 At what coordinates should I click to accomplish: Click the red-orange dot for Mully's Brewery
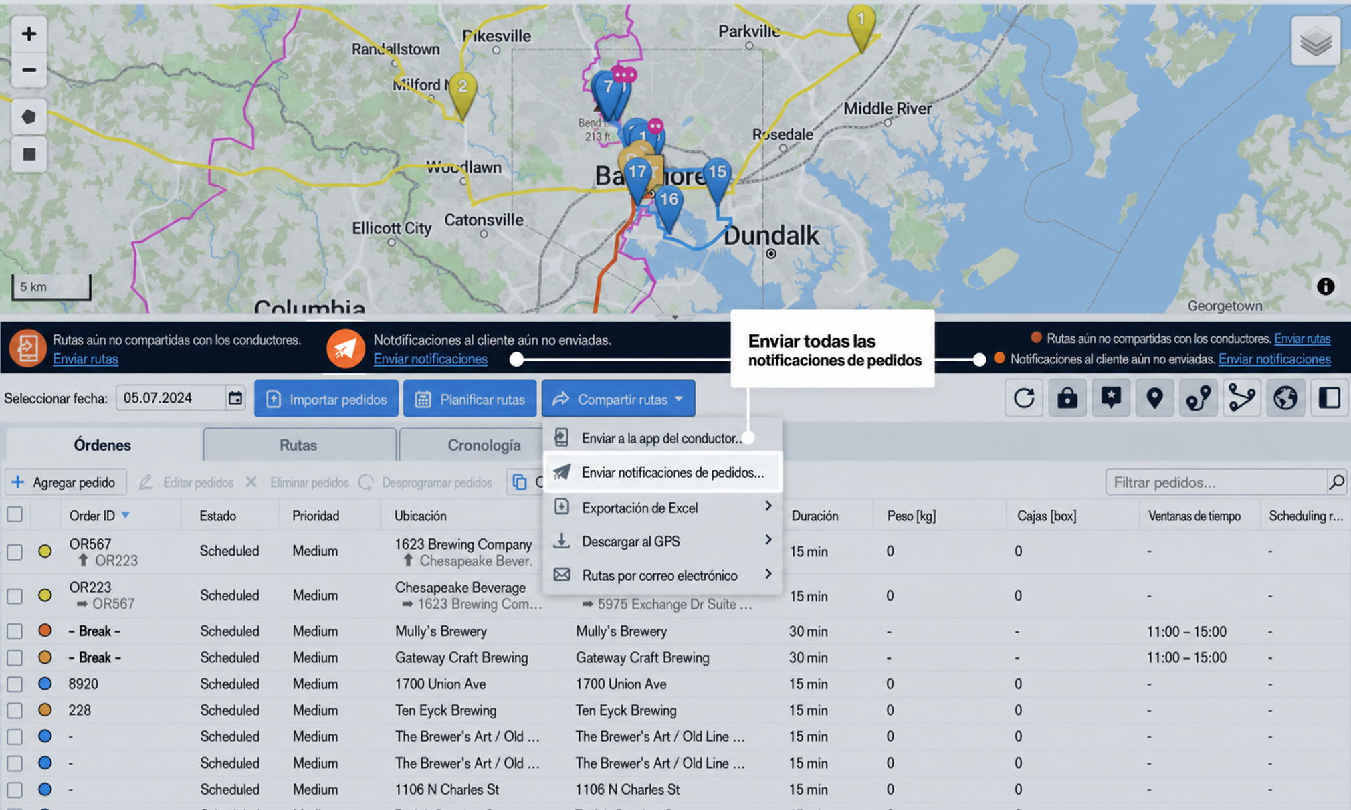(x=45, y=630)
